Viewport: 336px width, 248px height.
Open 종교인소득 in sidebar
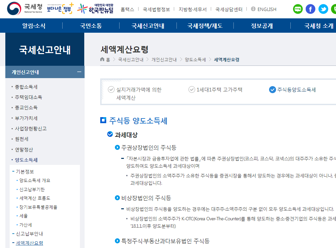pos(26,107)
